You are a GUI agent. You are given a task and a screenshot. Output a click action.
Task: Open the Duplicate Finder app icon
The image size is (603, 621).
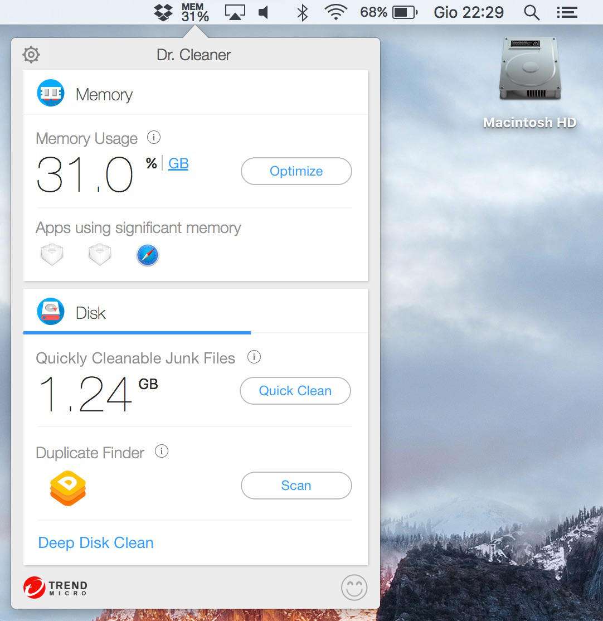pos(68,488)
